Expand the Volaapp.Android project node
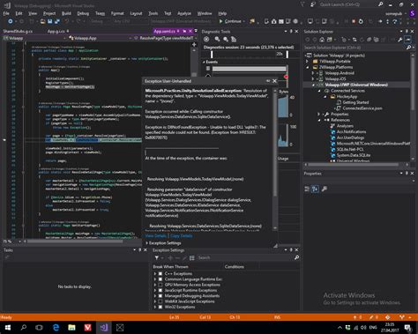Screen dimensions: 418x334 tap(313, 73)
